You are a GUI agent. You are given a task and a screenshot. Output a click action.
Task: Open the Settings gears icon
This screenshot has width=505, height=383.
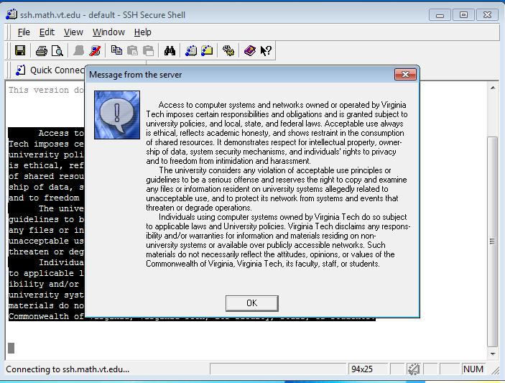[228, 51]
